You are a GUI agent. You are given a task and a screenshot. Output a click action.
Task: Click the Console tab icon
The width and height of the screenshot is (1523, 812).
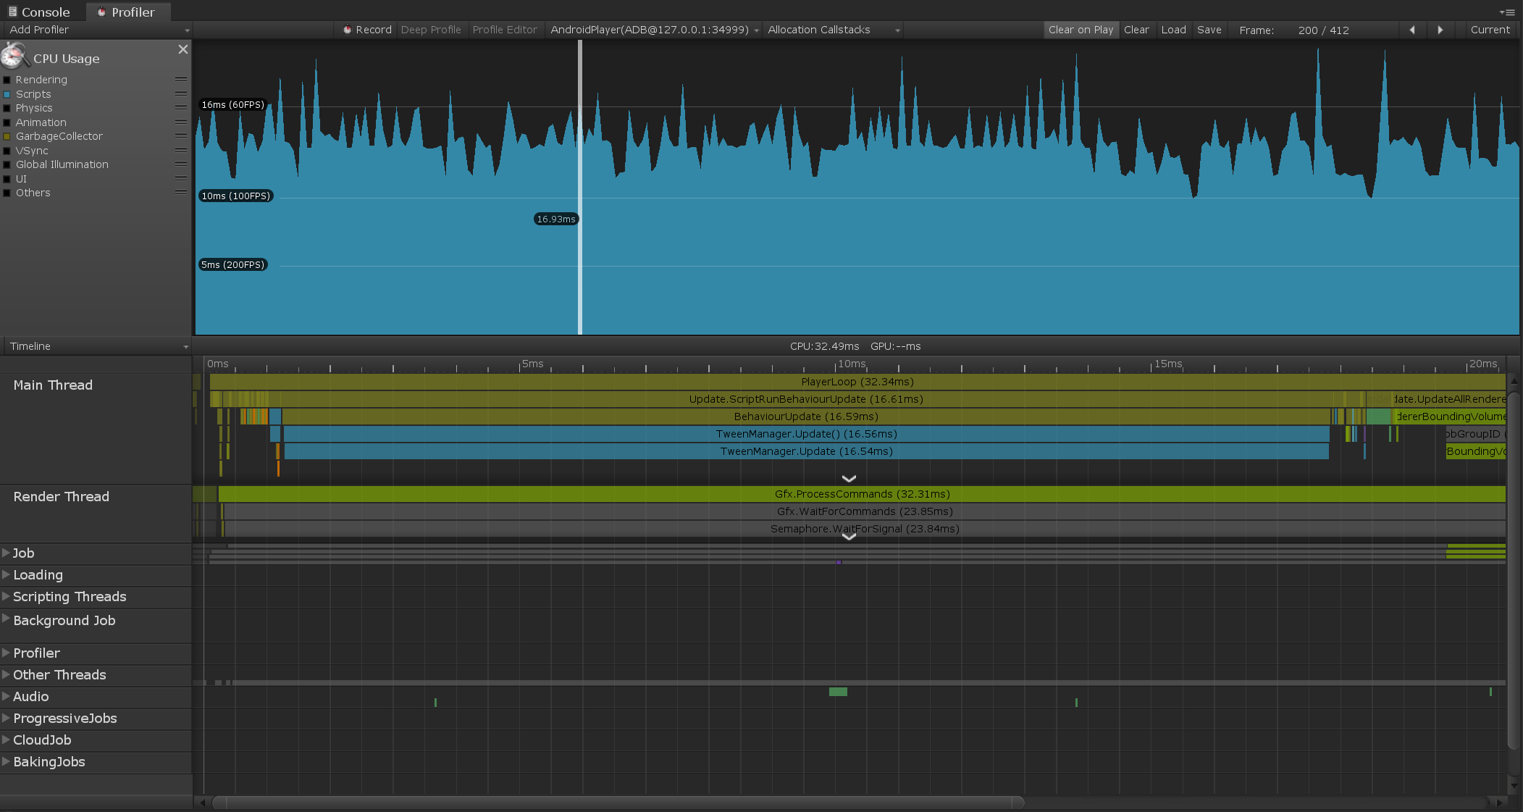pos(12,12)
